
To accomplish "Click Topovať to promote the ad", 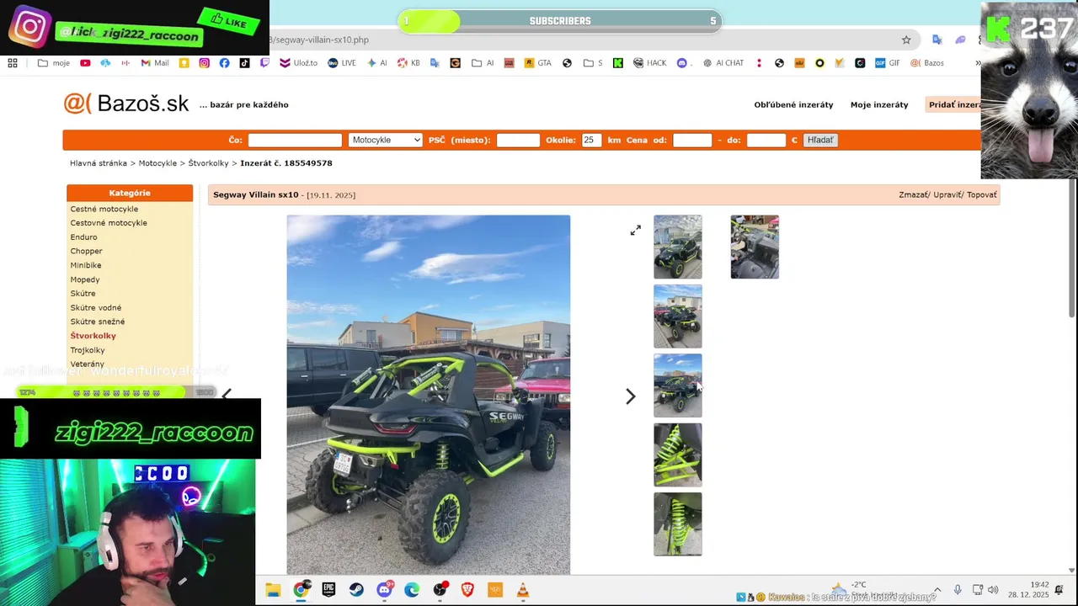I will click(982, 194).
